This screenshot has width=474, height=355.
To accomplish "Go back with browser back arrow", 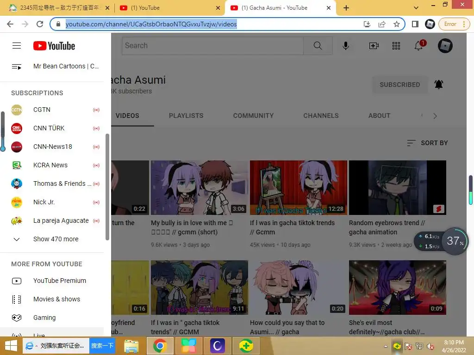I will click(10, 24).
